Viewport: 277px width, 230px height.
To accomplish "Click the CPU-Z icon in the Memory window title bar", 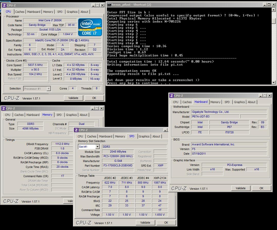I will click(x=4, y=108).
